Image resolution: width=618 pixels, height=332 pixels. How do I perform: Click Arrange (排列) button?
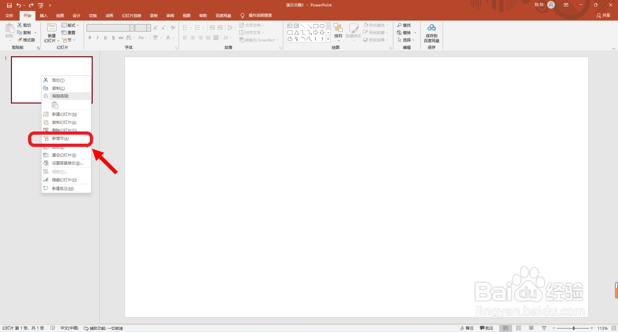[338, 32]
